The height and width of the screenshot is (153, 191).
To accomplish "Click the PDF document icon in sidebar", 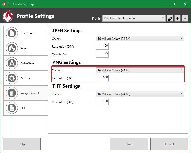I will pyautogui.click(x=12, y=108).
